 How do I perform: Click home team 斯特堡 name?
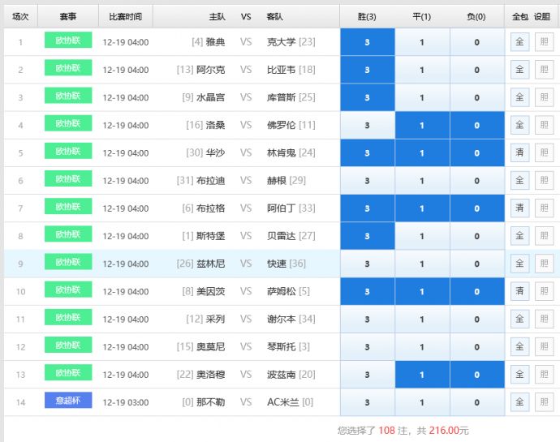point(210,236)
